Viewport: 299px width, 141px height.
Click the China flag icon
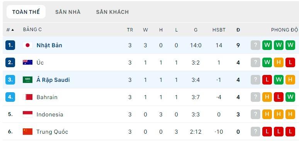(x=28, y=131)
